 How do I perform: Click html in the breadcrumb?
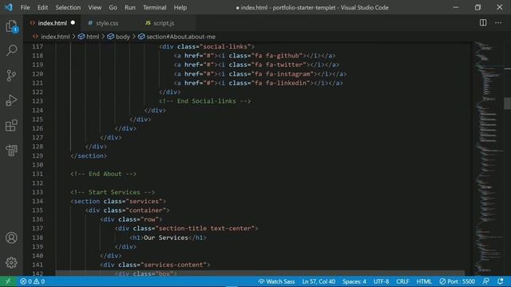pos(93,37)
